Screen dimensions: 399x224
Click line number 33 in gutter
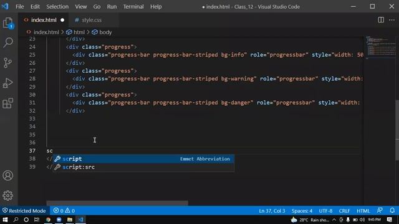[32, 119]
